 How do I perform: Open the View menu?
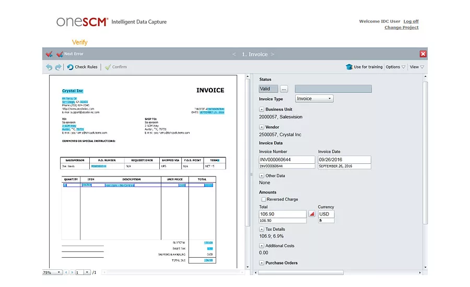pos(417,67)
